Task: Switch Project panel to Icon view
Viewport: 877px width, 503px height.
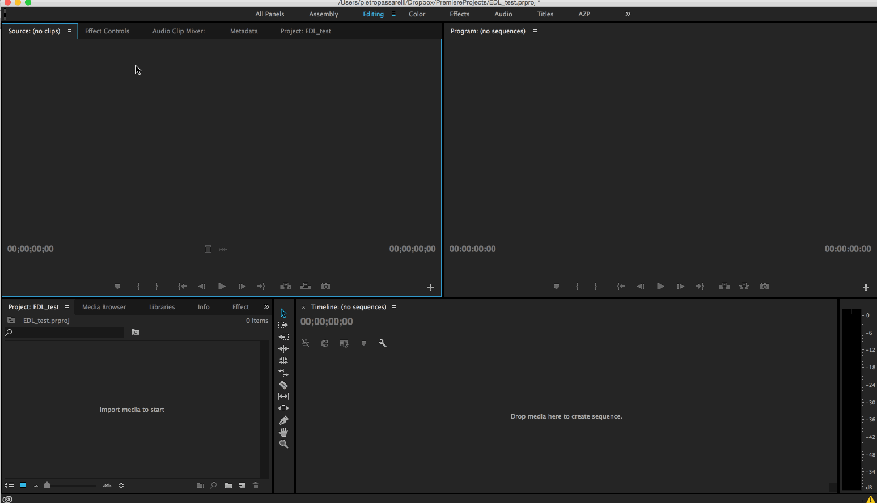Action: [23, 485]
